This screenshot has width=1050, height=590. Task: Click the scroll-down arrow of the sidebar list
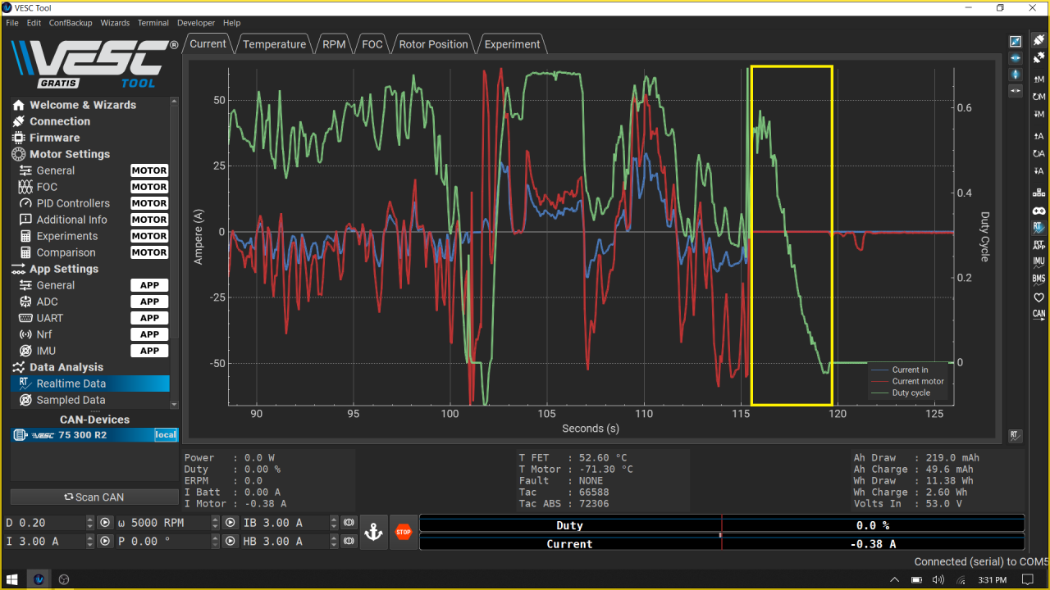[174, 404]
